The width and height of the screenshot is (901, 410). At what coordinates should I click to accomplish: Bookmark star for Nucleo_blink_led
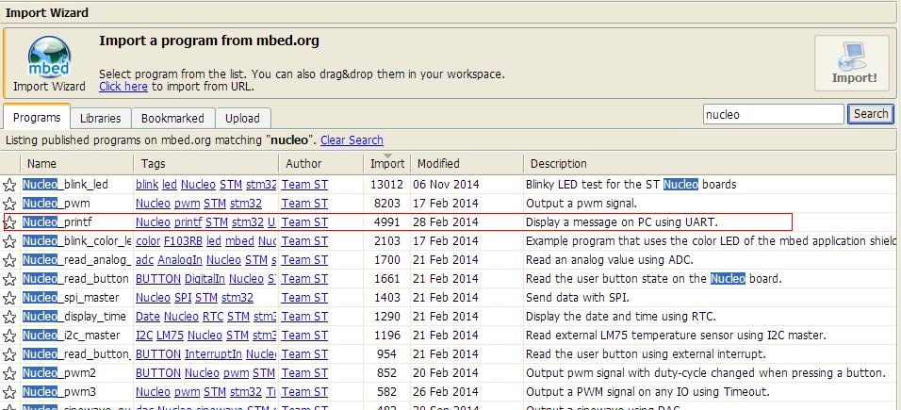tap(9, 185)
